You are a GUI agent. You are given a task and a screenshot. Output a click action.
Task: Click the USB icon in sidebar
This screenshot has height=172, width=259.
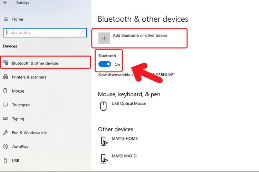pos(6,160)
